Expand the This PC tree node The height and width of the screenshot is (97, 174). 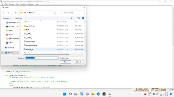(3, 53)
